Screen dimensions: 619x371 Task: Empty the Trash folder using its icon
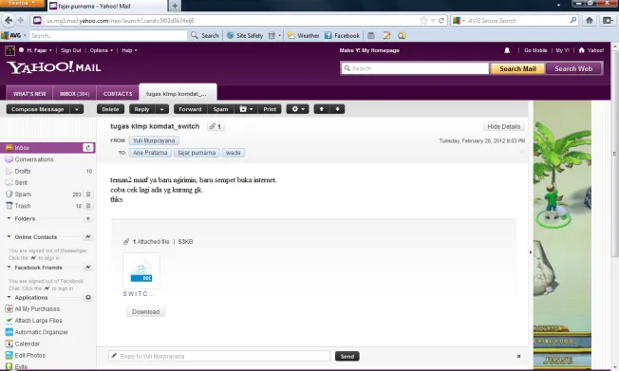88,206
